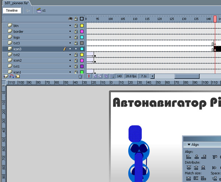The width and height of the screenshot is (221, 182).
Task: Click frame 100 on the timeline ruler
Action: 110,19
